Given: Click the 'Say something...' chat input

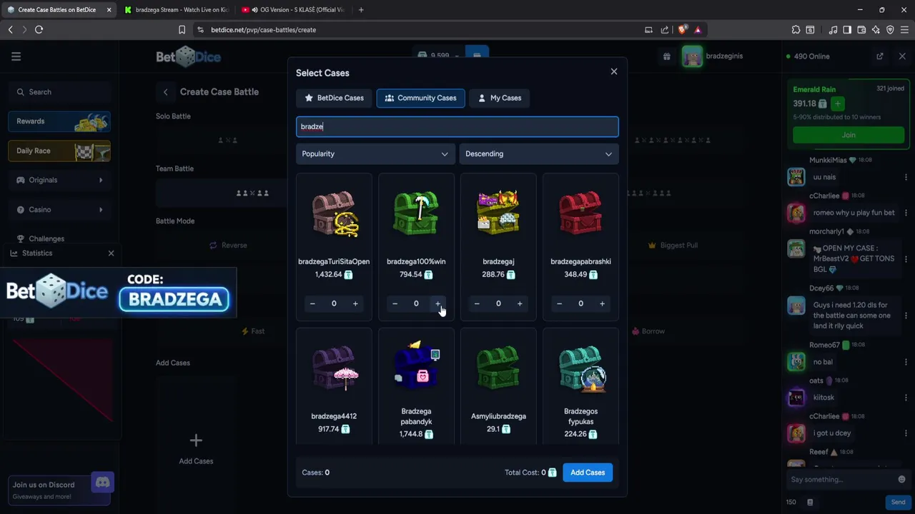Looking at the screenshot, I should point(841,480).
